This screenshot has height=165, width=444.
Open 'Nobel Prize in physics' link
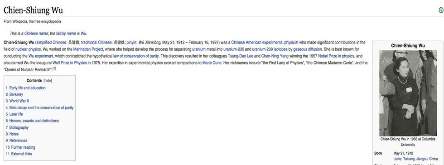coord(336,56)
